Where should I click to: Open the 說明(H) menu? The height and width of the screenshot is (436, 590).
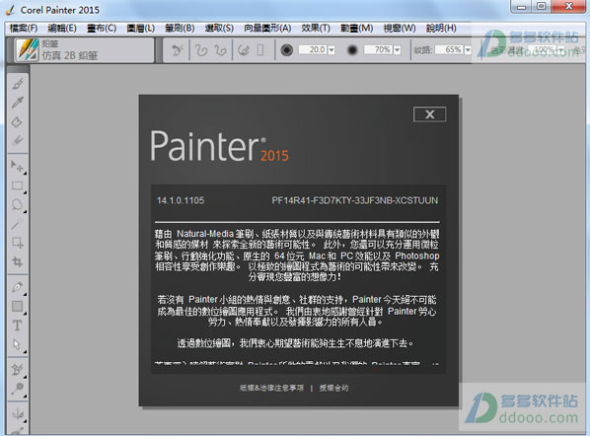tap(441, 29)
